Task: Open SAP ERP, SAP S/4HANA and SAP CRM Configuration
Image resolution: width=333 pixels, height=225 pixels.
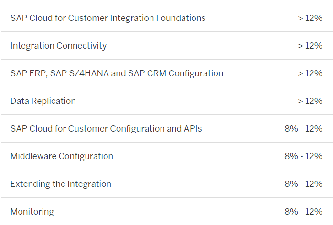Action: click(x=117, y=73)
